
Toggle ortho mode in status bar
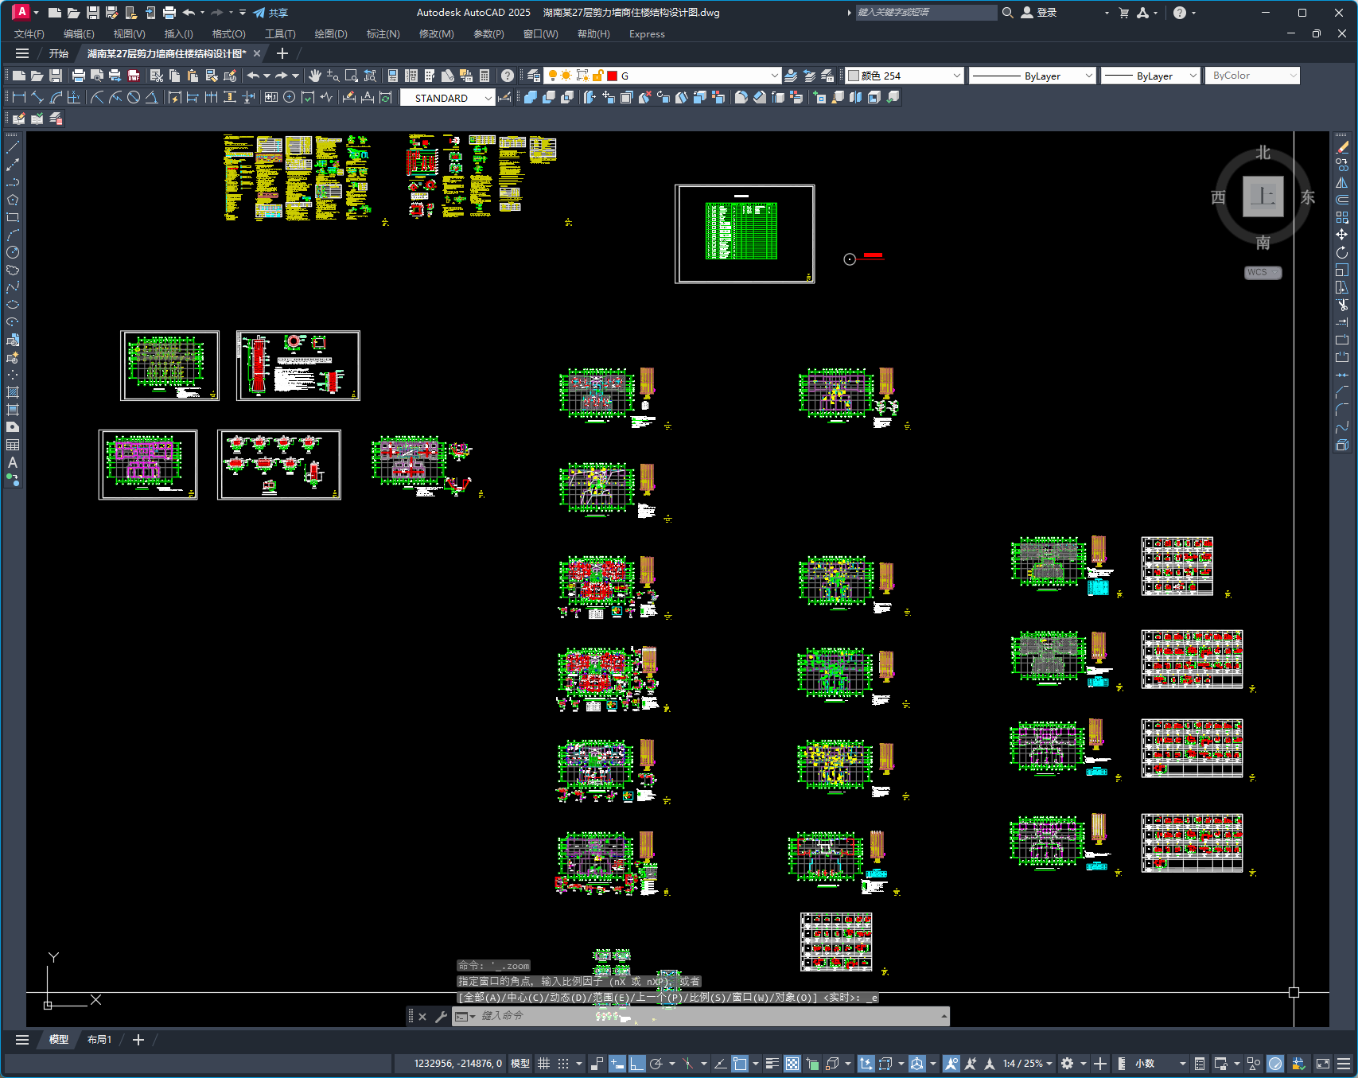pyautogui.click(x=637, y=1064)
